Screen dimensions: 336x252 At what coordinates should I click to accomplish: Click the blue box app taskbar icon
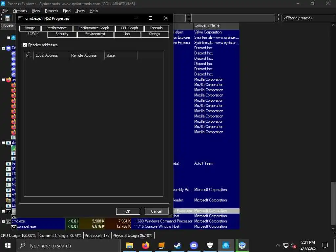242,245
